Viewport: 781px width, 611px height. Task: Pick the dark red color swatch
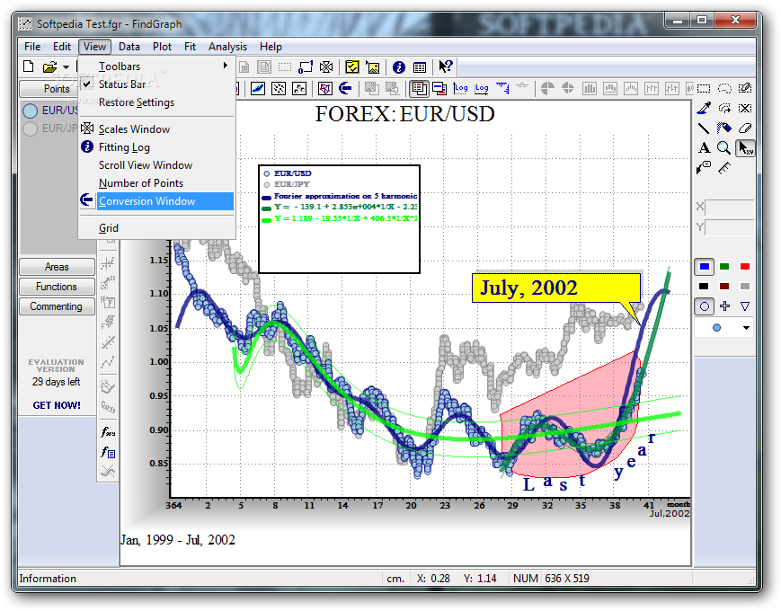(724, 287)
